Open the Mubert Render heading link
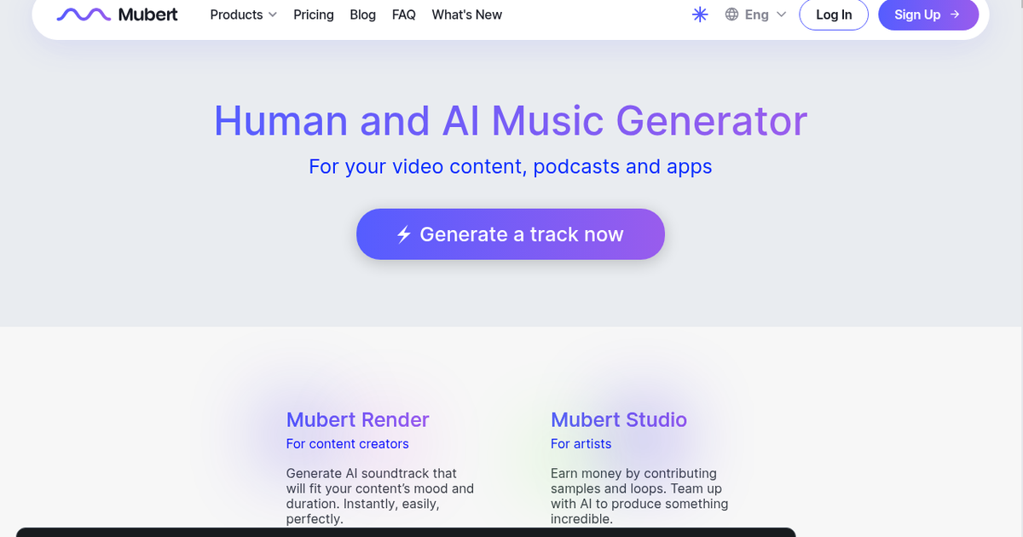The height and width of the screenshot is (537, 1023). coord(358,419)
